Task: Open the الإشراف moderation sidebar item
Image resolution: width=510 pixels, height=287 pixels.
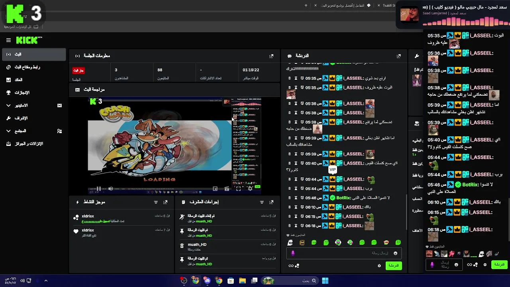Action: [33, 118]
